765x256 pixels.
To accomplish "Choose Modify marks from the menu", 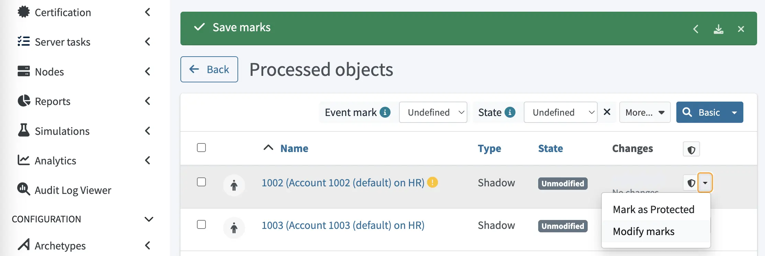I will coord(643,231).
